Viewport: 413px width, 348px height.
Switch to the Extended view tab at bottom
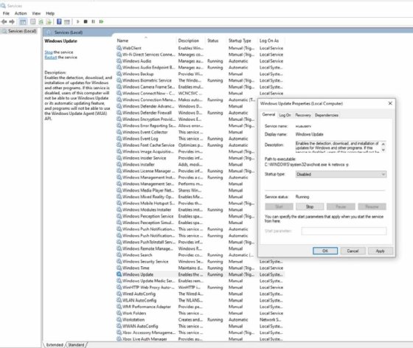pyautogui.click(x=55, y=345)
